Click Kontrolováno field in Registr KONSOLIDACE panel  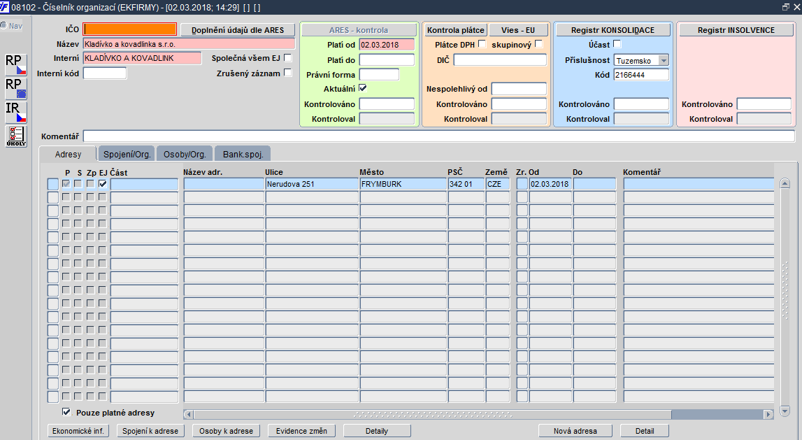pos(641,104)
